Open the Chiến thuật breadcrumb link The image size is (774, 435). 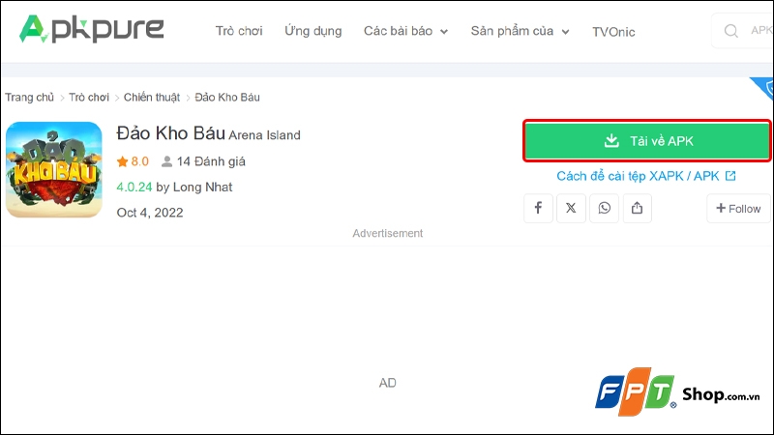pos(152,98)
